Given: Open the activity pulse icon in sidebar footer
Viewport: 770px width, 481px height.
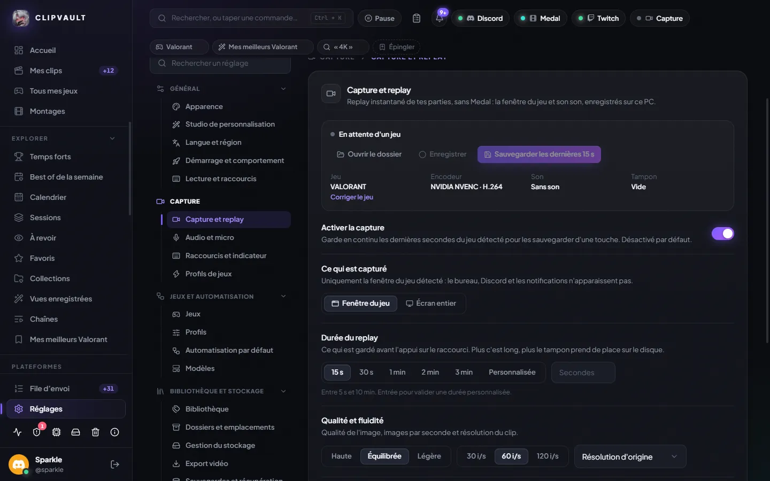Looking at the screenshot, I should click(18, 432).
